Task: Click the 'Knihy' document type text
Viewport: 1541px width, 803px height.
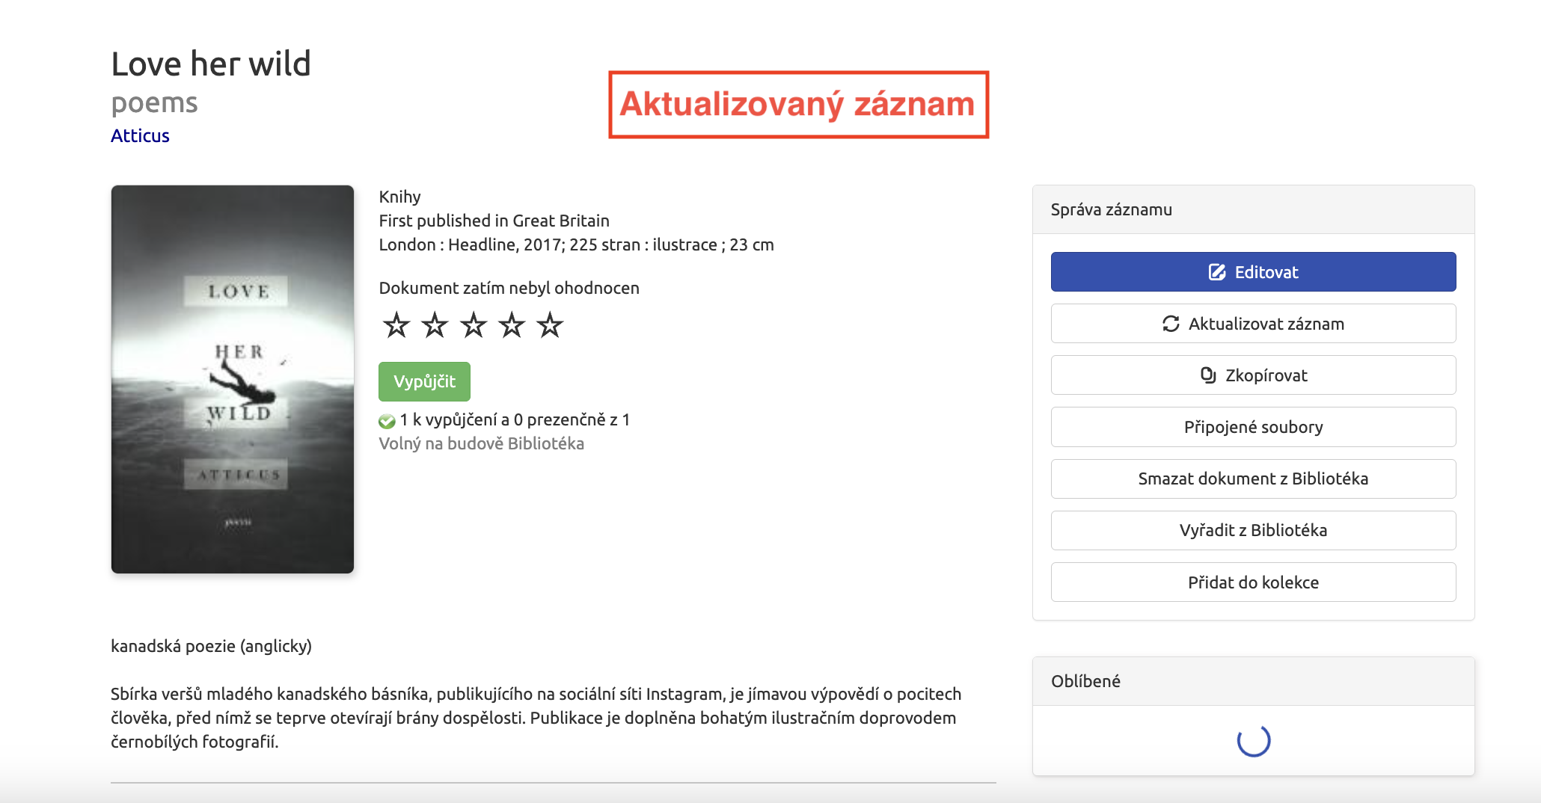Action: coord(399,197)
